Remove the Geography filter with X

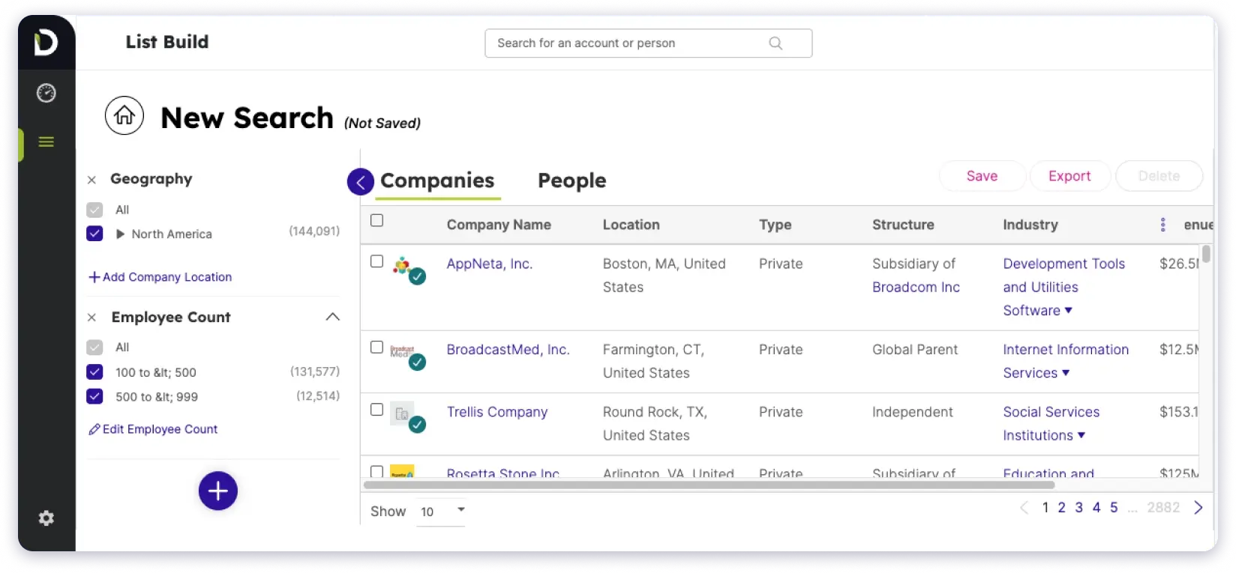point(91,180)
